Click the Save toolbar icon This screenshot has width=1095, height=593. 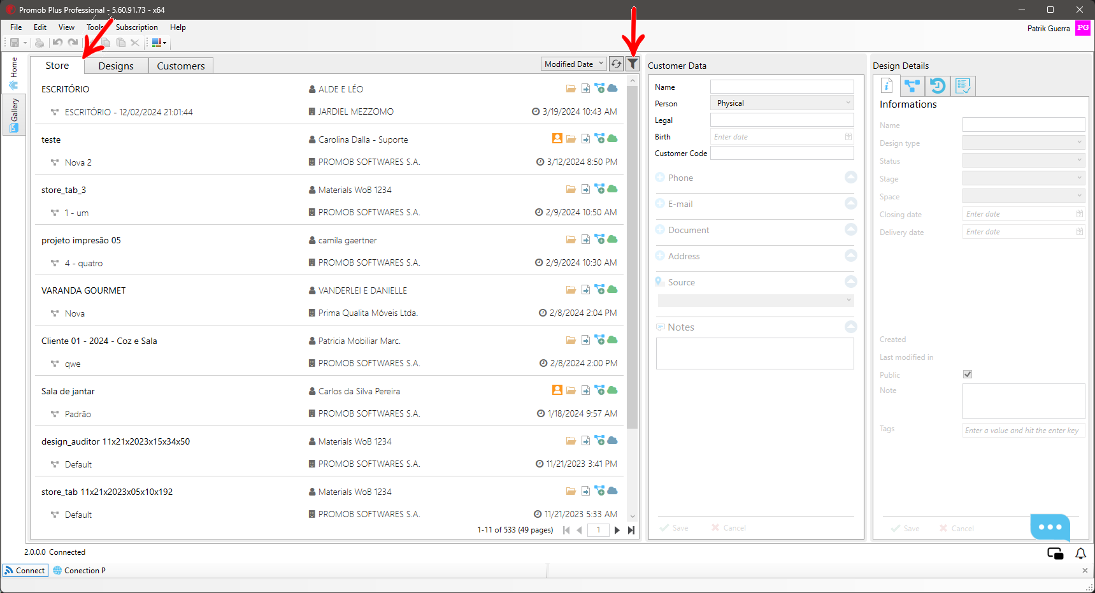point(14,43)
